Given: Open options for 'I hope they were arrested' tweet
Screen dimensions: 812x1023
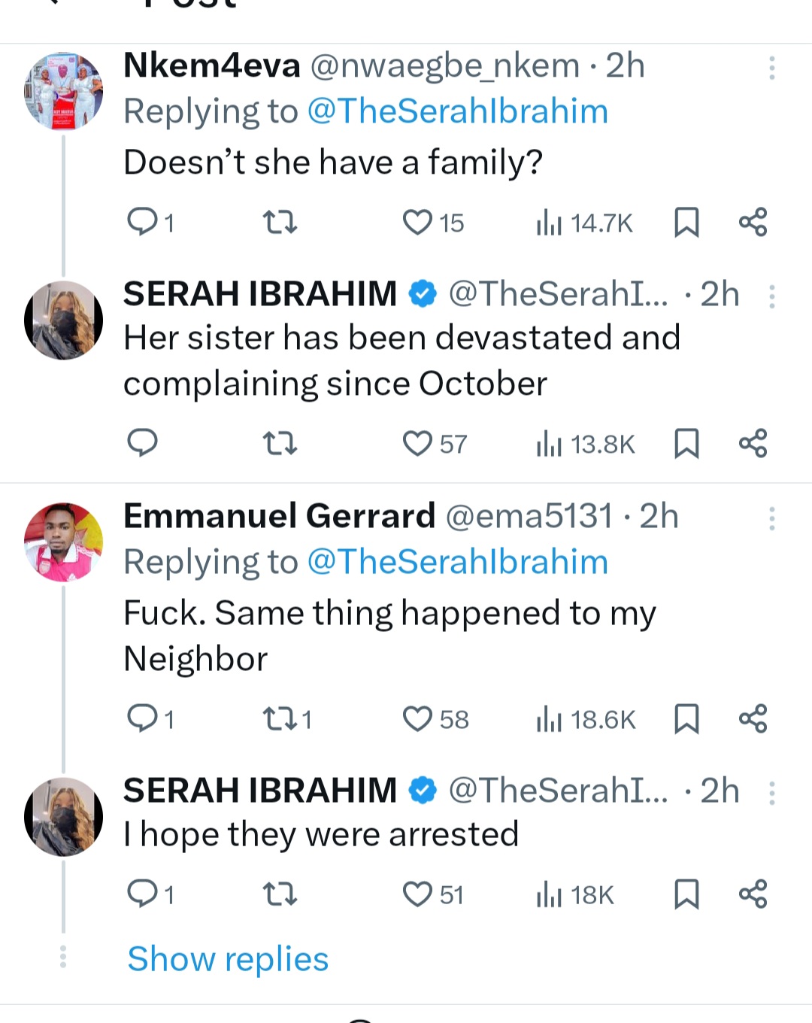Looking at the screenshot, I should pyautogui.click(x=771, y=793).
